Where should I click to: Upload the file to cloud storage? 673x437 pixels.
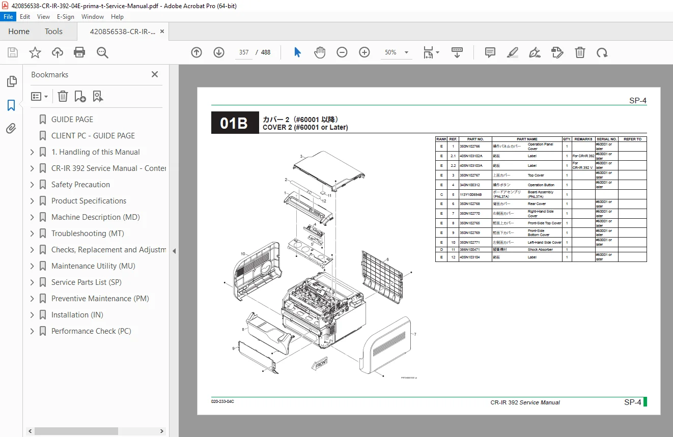click(x=58, y=52)
